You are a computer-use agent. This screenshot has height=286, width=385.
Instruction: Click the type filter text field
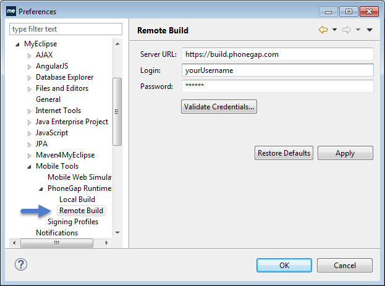coord(66,29)
